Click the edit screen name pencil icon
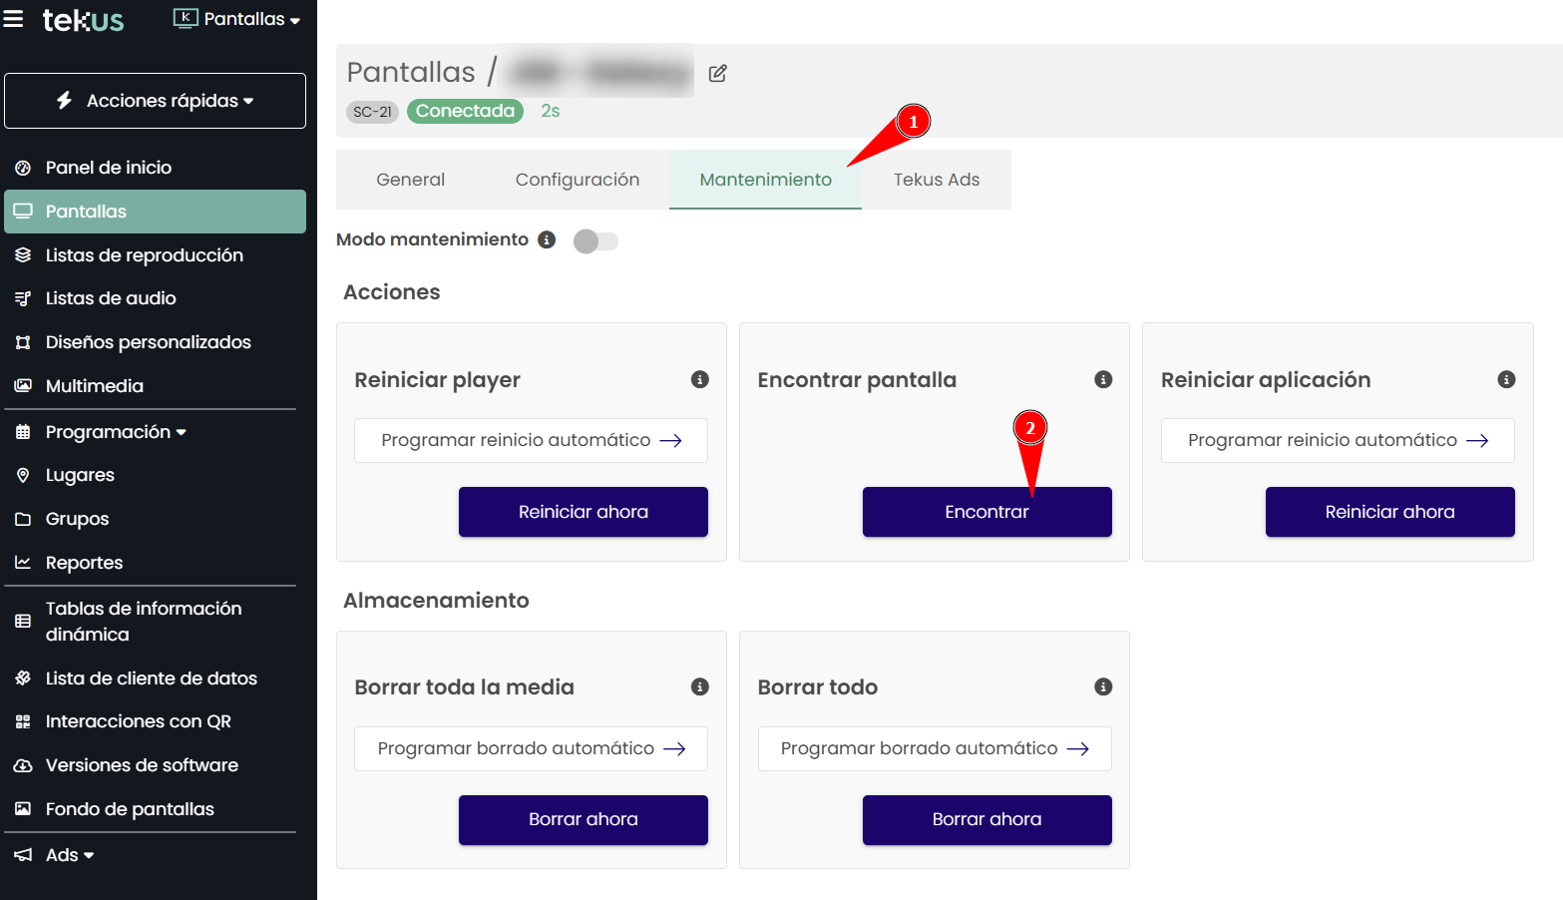The height and width of the screenshot is (900, 1563). click(x=717, y=73)
